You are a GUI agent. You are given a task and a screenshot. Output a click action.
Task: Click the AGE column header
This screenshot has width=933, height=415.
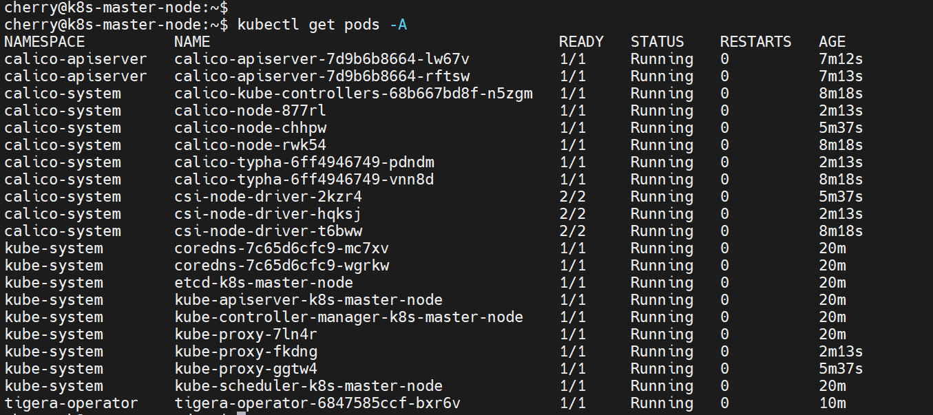tap(832, 42)
